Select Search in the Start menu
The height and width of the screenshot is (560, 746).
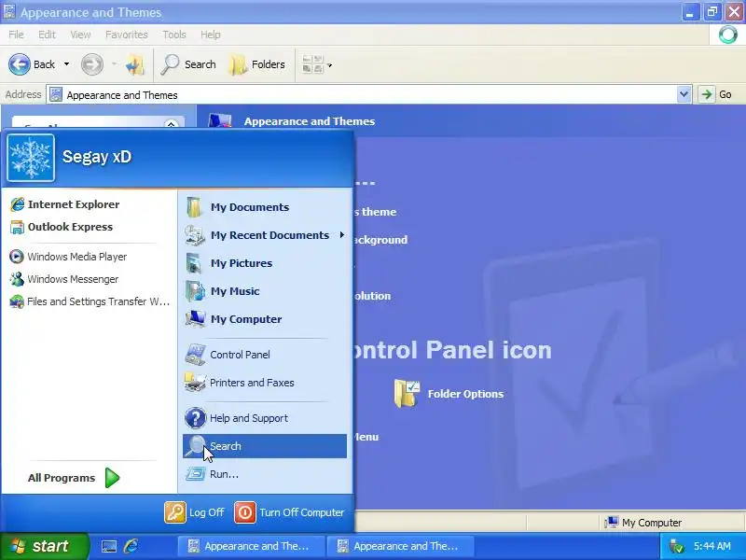point(264,446)
